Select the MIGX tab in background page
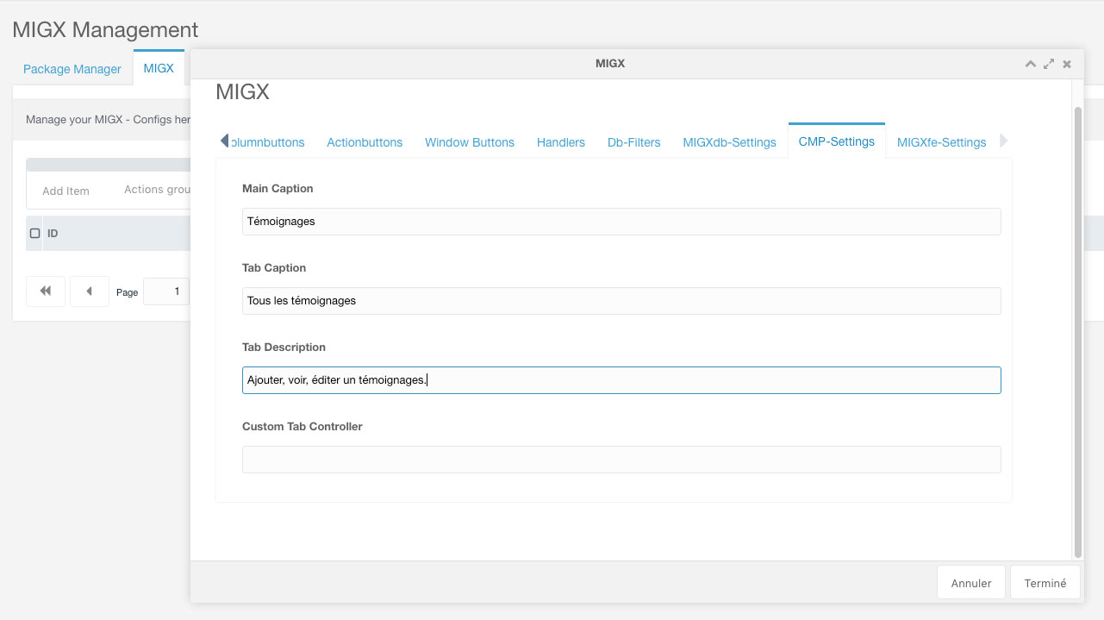The height and width of the screenshot is (620, 1104). [x=159, y=68]
